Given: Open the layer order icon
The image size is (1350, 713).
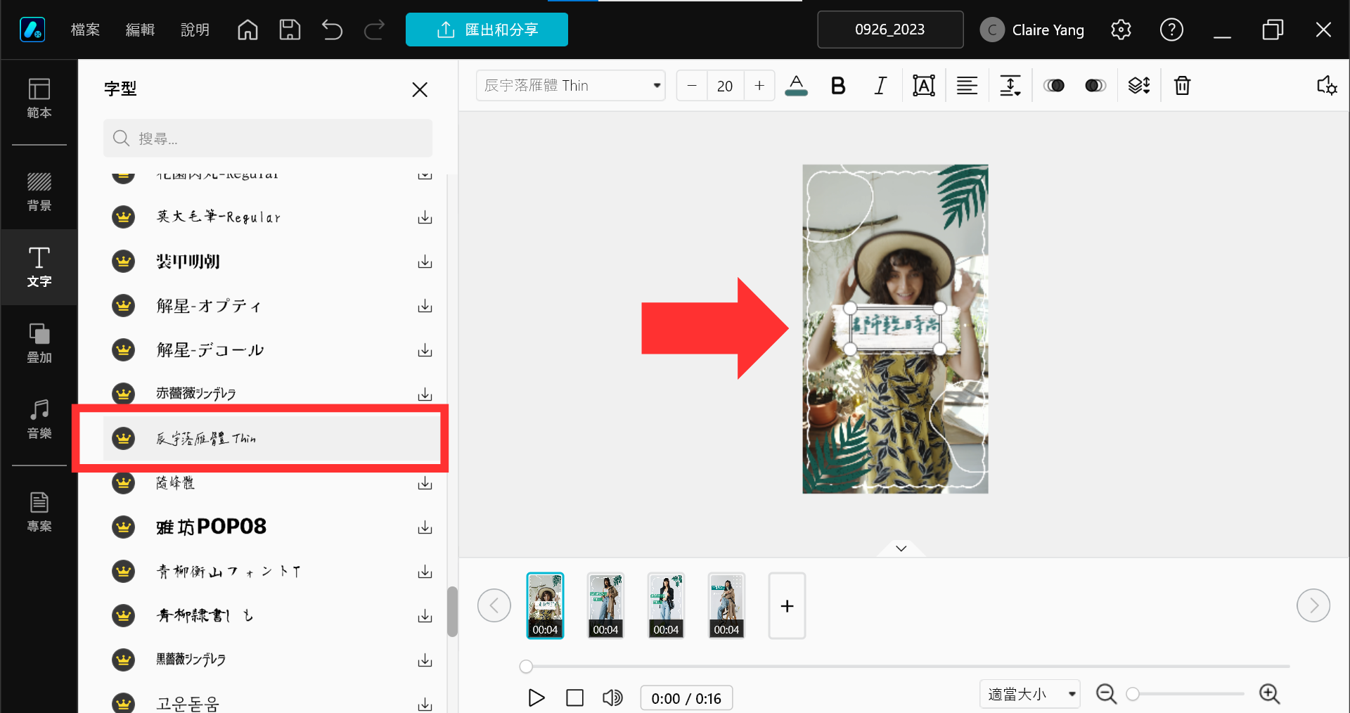Looking at the screenshot, I should [x=1139, y=86].
